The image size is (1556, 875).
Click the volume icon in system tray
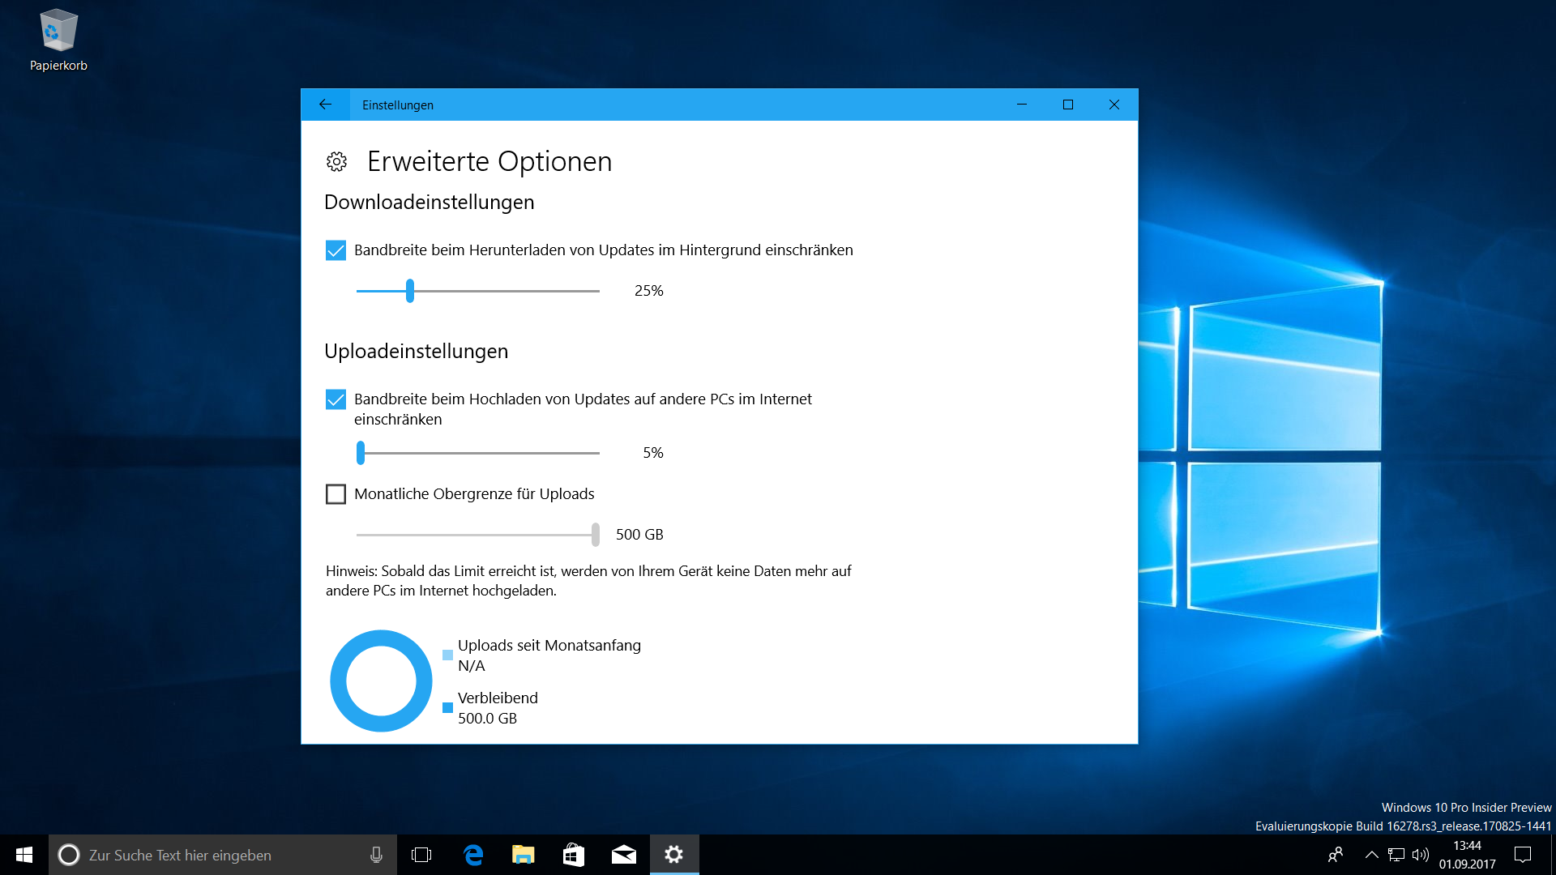1420,855
